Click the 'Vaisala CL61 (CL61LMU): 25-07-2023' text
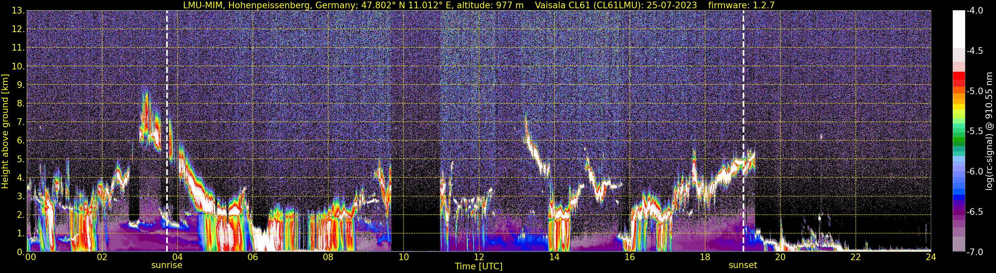996x273 pixels. (616, 5)
